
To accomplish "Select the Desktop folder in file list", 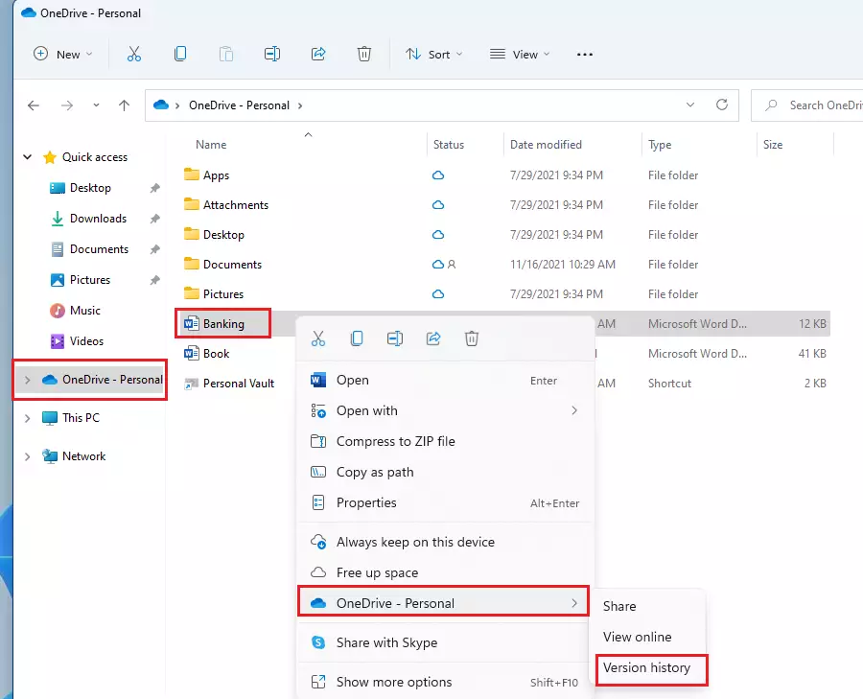I will point(223,235).
